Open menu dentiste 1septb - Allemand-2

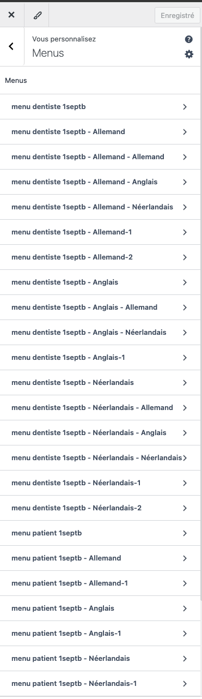pos(101,257)
